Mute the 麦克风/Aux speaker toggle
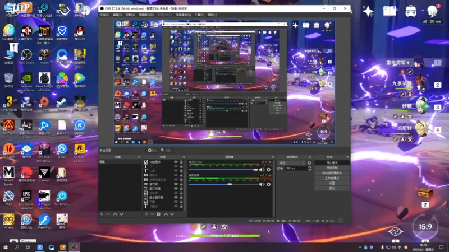The image size is (449, 252). tap(262, 170)
